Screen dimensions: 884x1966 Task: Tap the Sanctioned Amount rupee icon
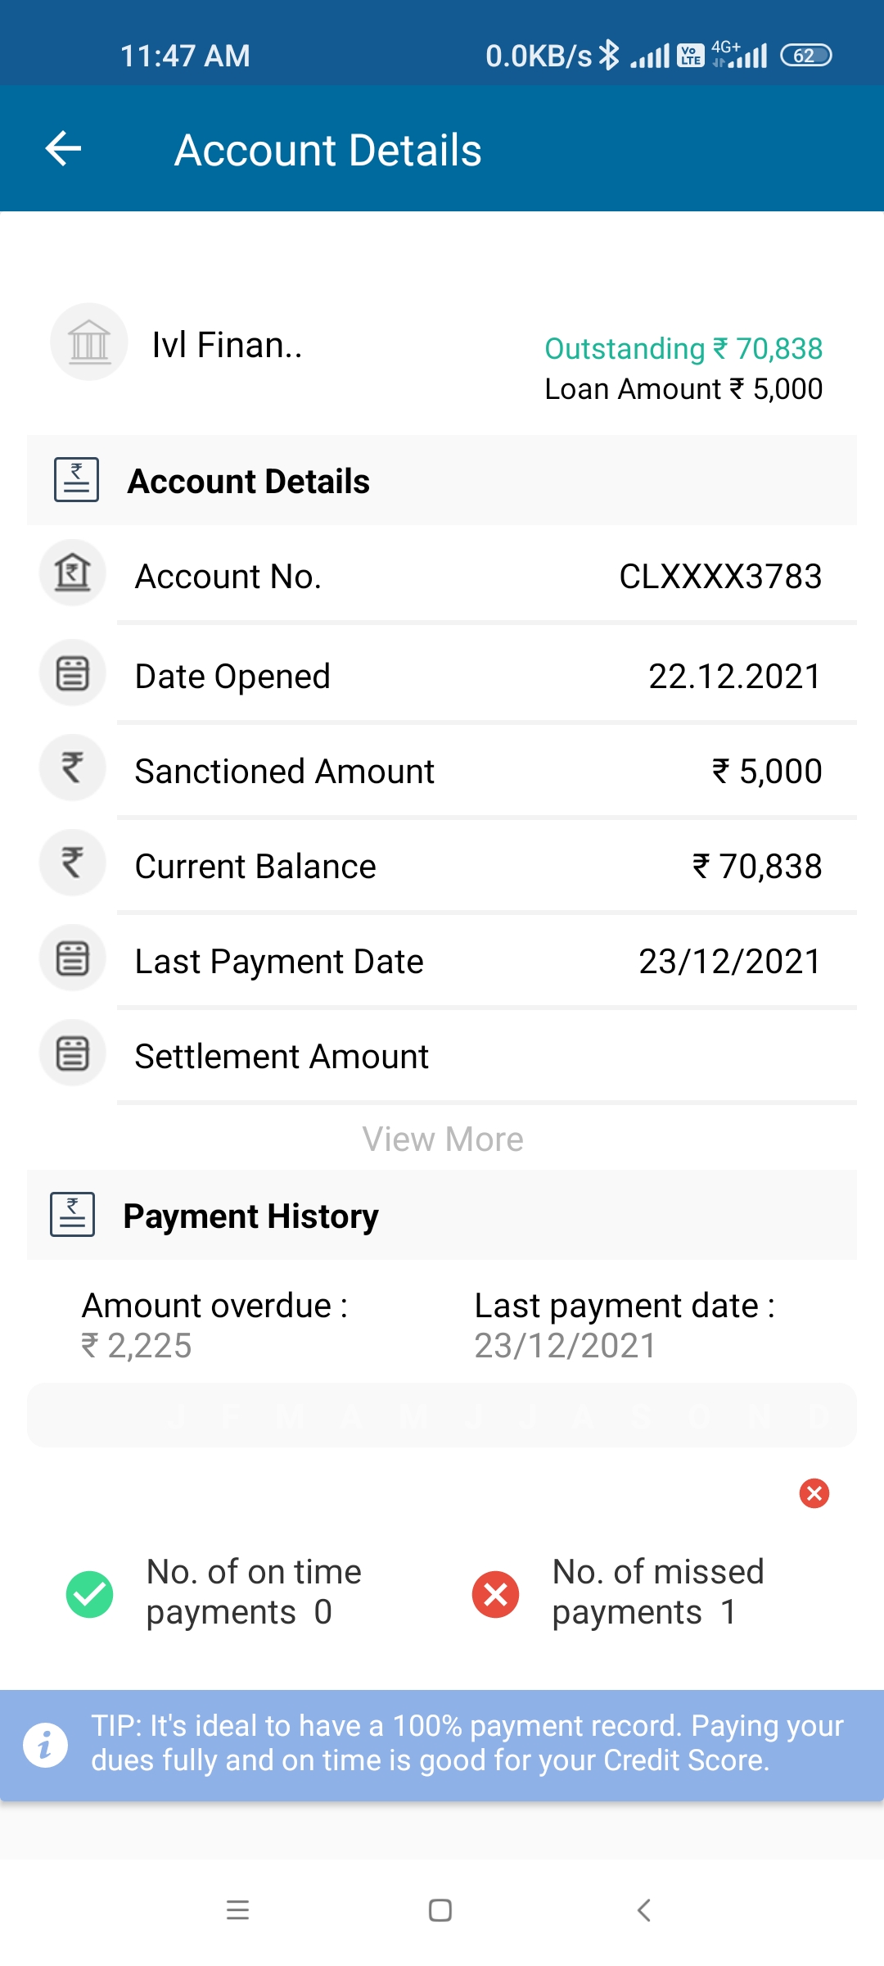[x=73, y=768]
